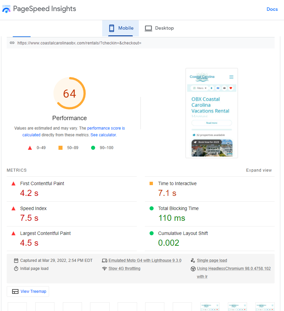Switch to the Mobile tab
Image resolution: width=284 pixels, height=311 pixels.
121,28
